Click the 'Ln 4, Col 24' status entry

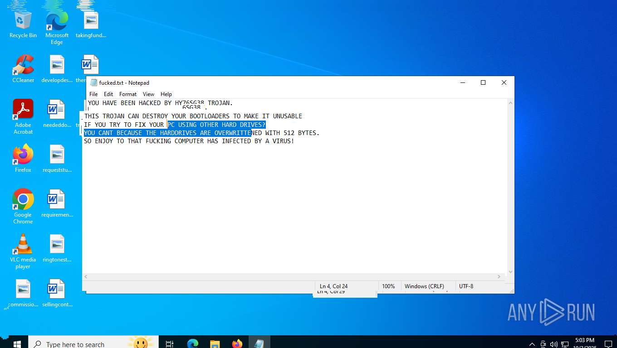pyautogui.click(x=334, y=286)
